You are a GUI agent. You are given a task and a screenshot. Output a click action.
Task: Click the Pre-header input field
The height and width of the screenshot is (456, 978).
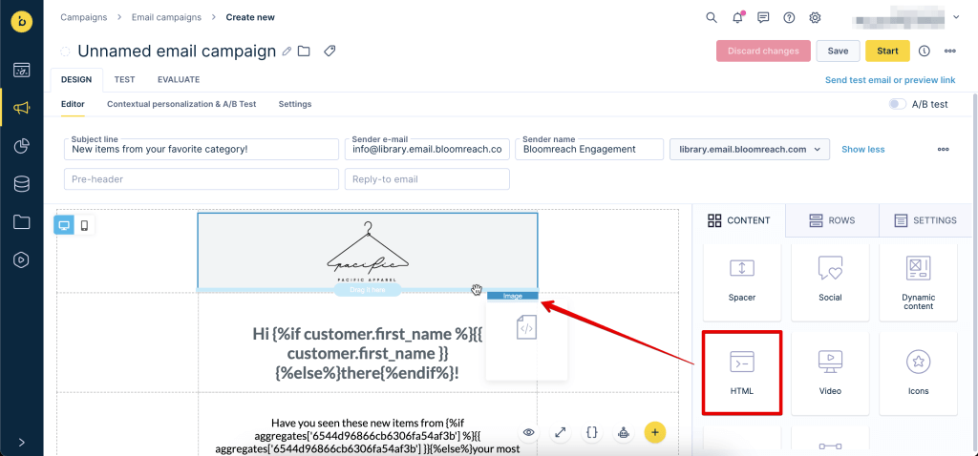(202, 178)
